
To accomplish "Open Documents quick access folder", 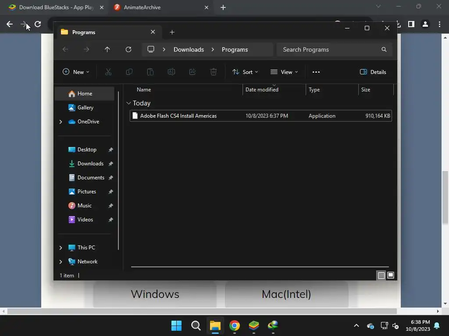I will tap(85, 178).
